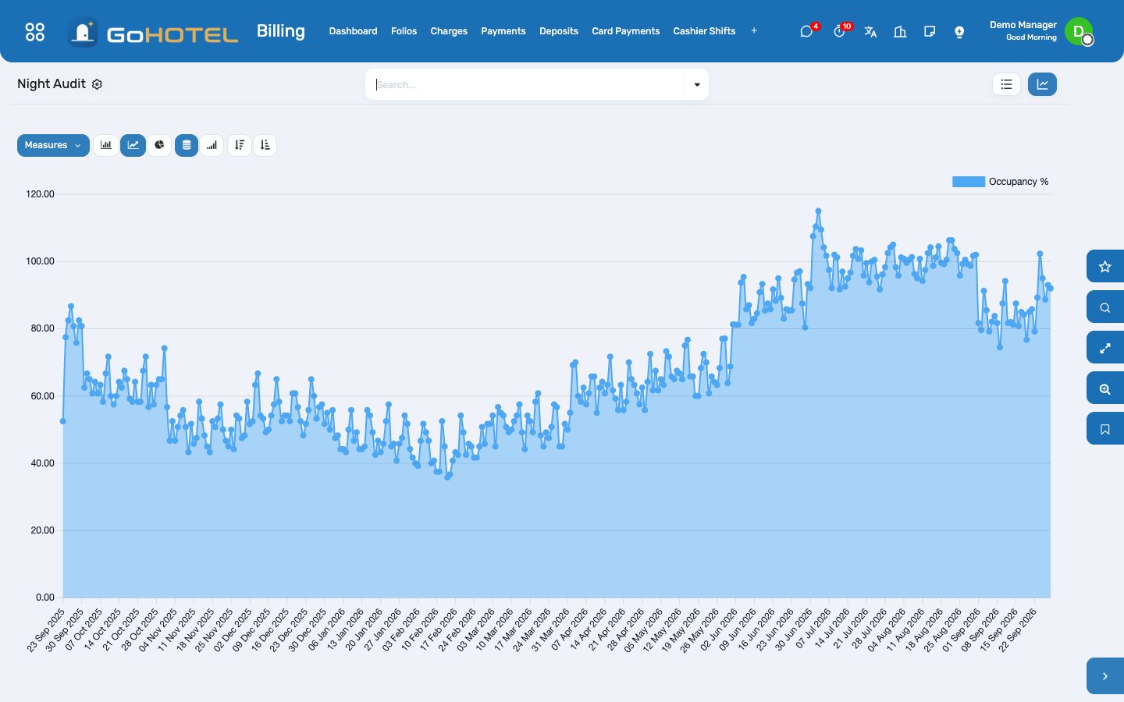
Task: Open the language translation icon
Action: pos(870,31)
